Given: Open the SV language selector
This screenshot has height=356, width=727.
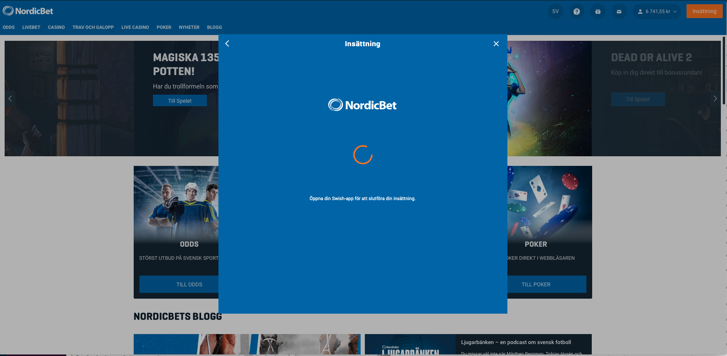Looking at the screenshot, I should pos(555,12).
